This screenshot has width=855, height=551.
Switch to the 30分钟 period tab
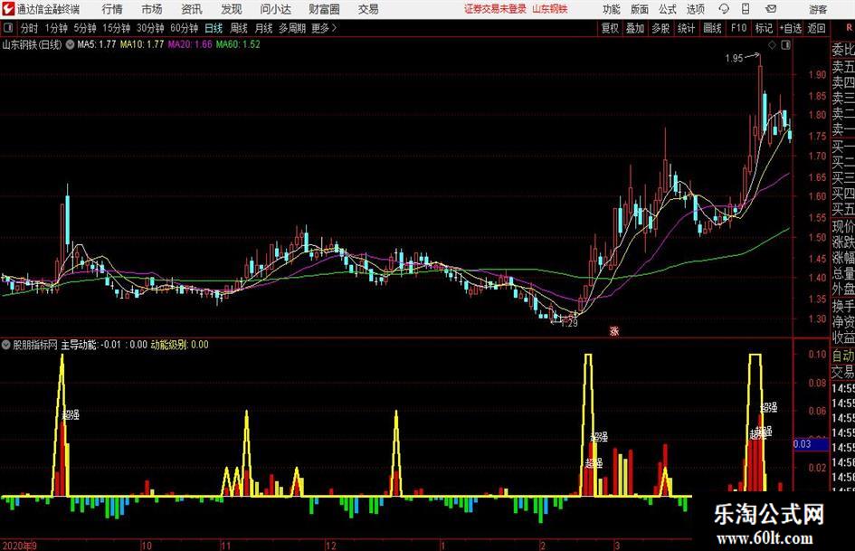point(150,28)
